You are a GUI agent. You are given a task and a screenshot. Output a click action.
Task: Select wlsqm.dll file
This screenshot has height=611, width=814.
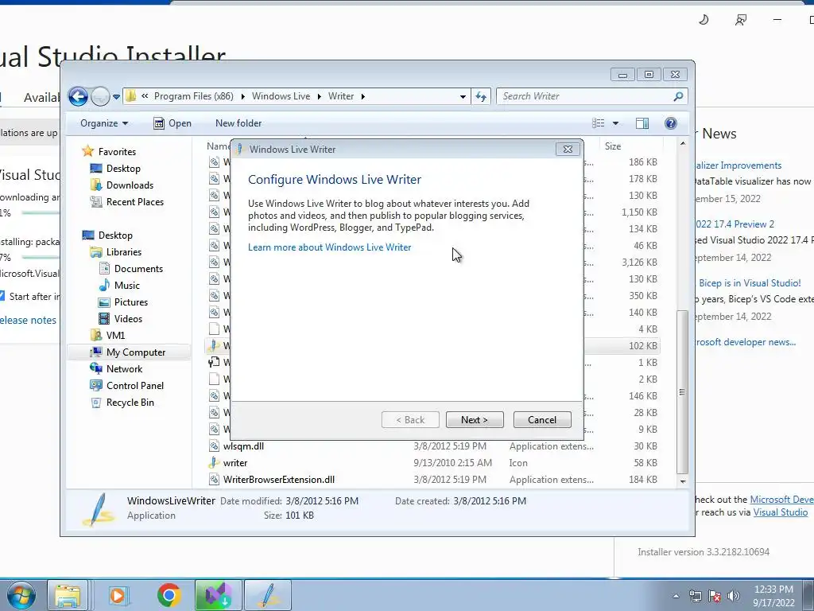[243, 446]
